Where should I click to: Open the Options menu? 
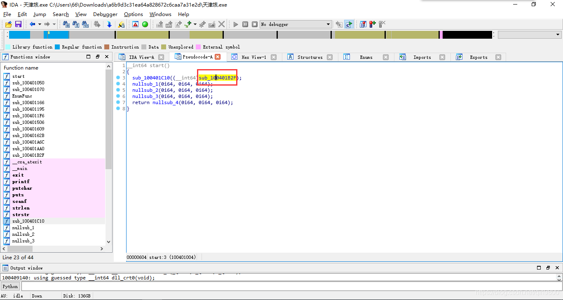(x=134, y=14)
